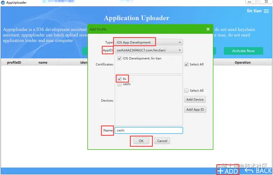Toggle Select All for Devices
This screenshot has height=175, width=273.
point(186,90)
